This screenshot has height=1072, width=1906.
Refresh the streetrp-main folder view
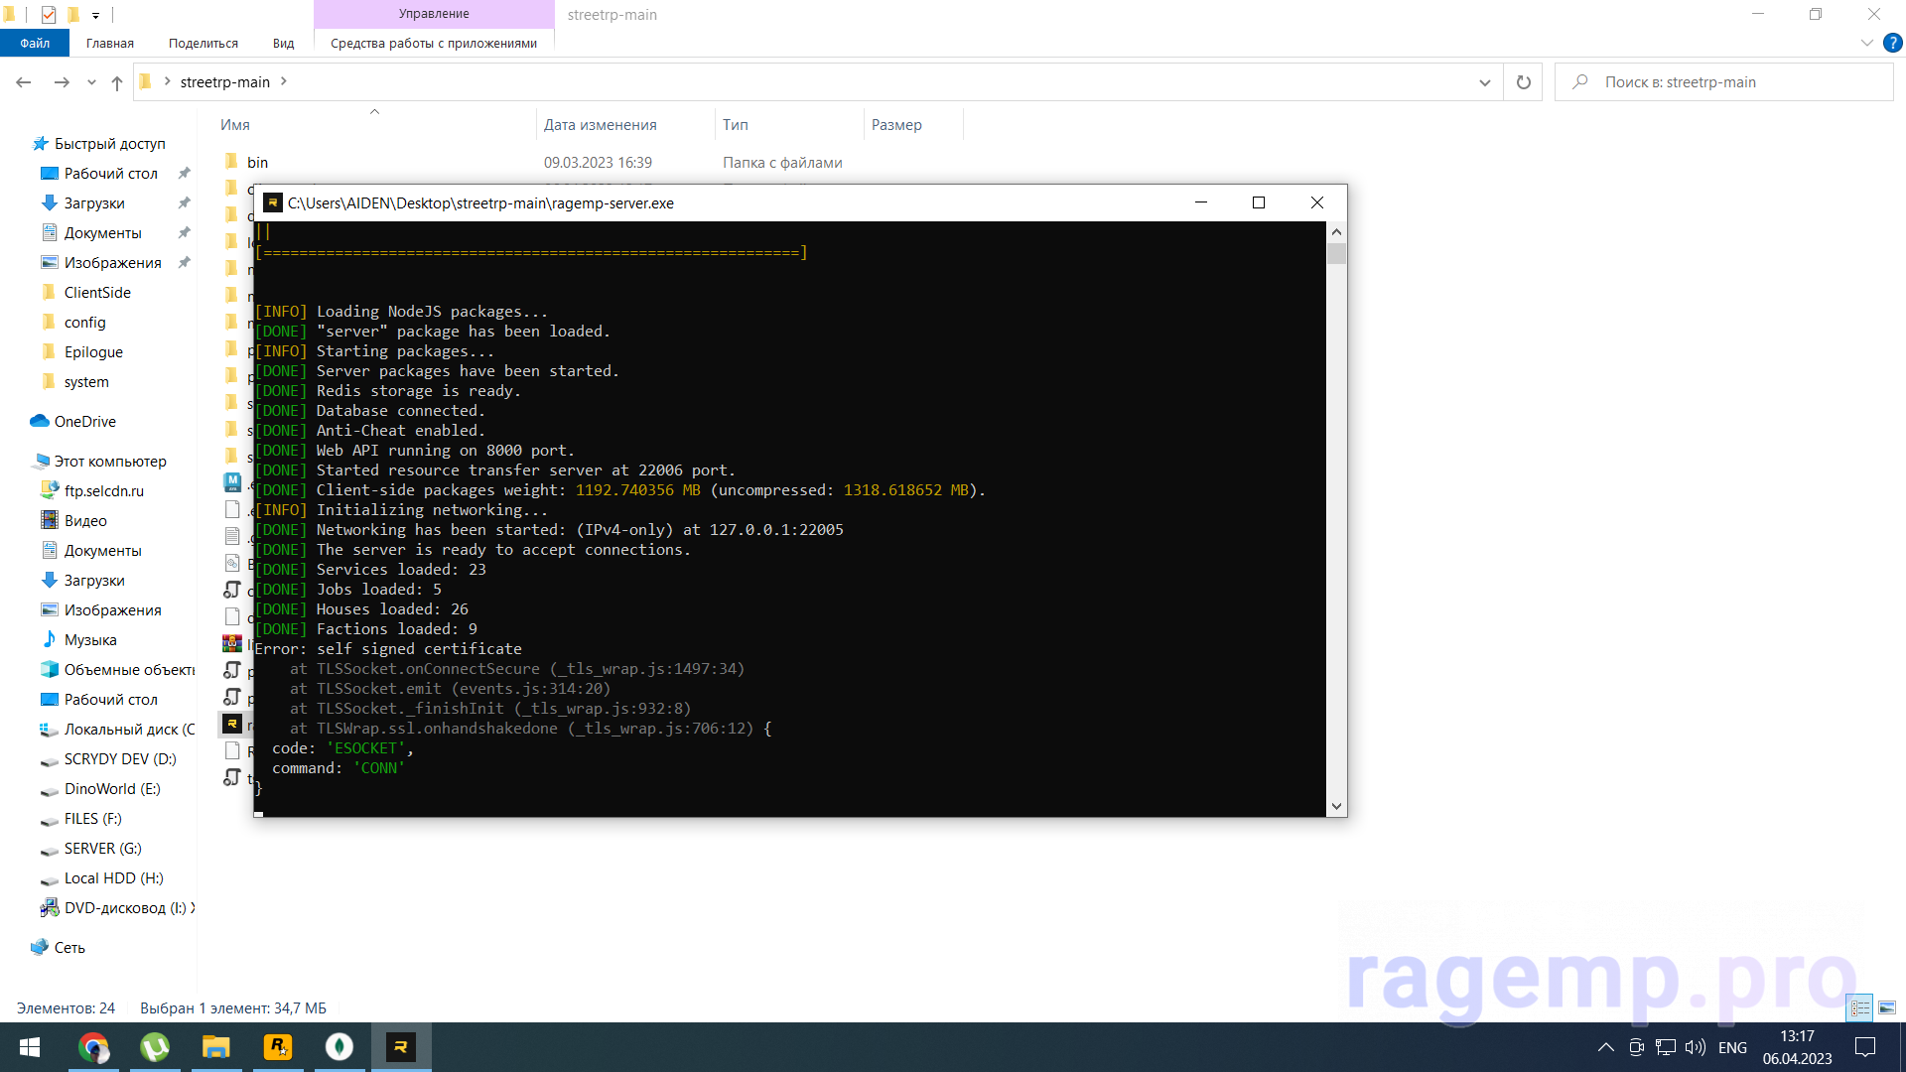point(1523,82)
